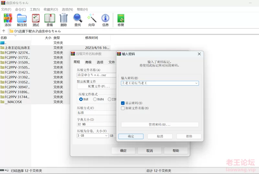Confirm password with 确定 button
This screenshot has height=174, width=259.
(131, 136)
